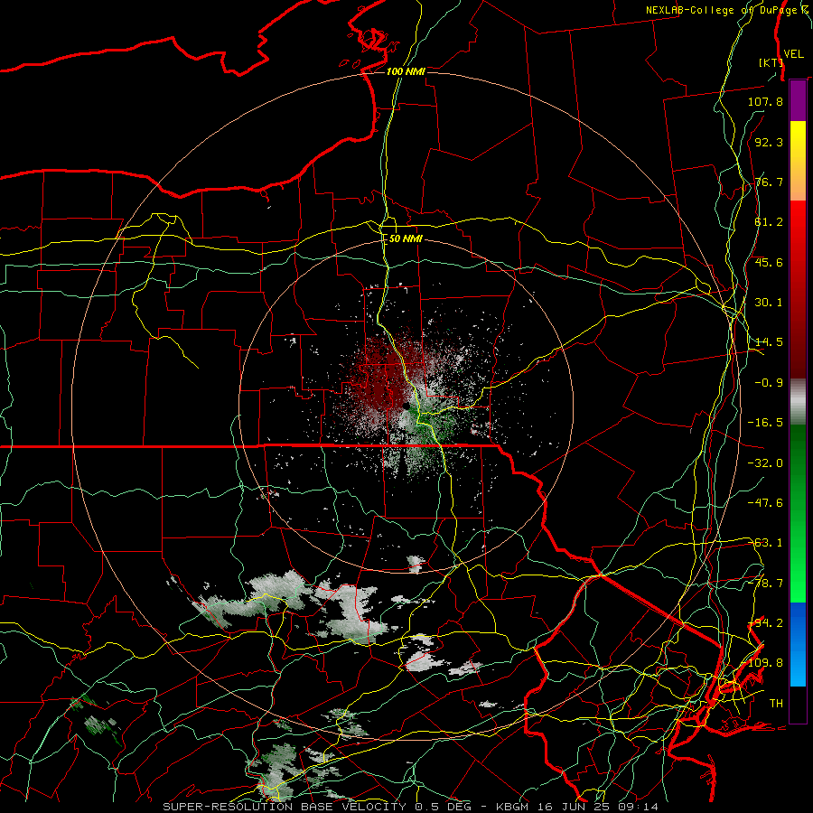Select the 76.7 velocity scale value
The height and width of the screenshot is (813, 813).
[769, 182]
